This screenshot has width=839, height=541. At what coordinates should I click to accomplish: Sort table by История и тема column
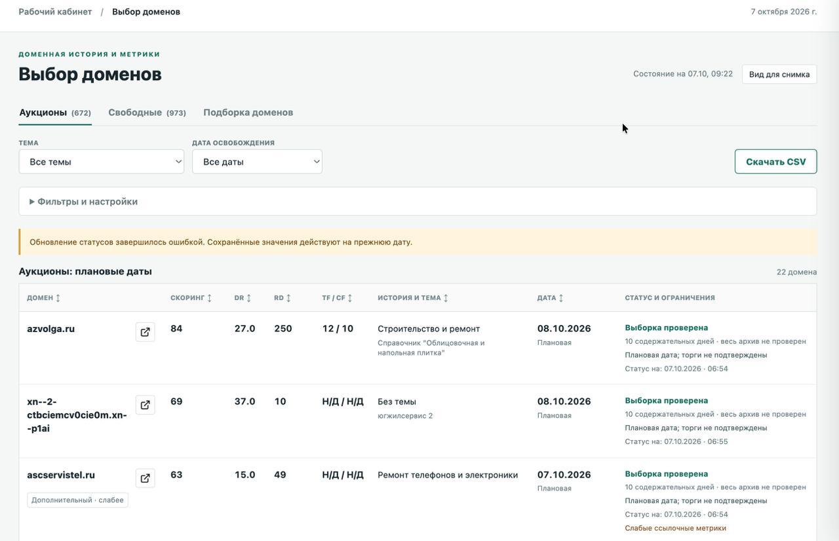pos(413,298)
